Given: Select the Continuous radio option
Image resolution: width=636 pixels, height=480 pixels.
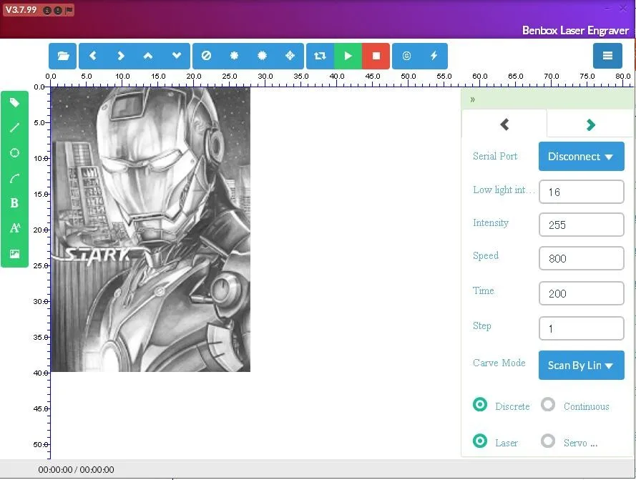Looking at the screenshot, I should [547, 405].
